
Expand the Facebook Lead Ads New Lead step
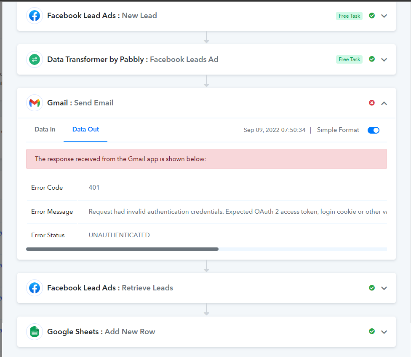click(x=384, y=16)
